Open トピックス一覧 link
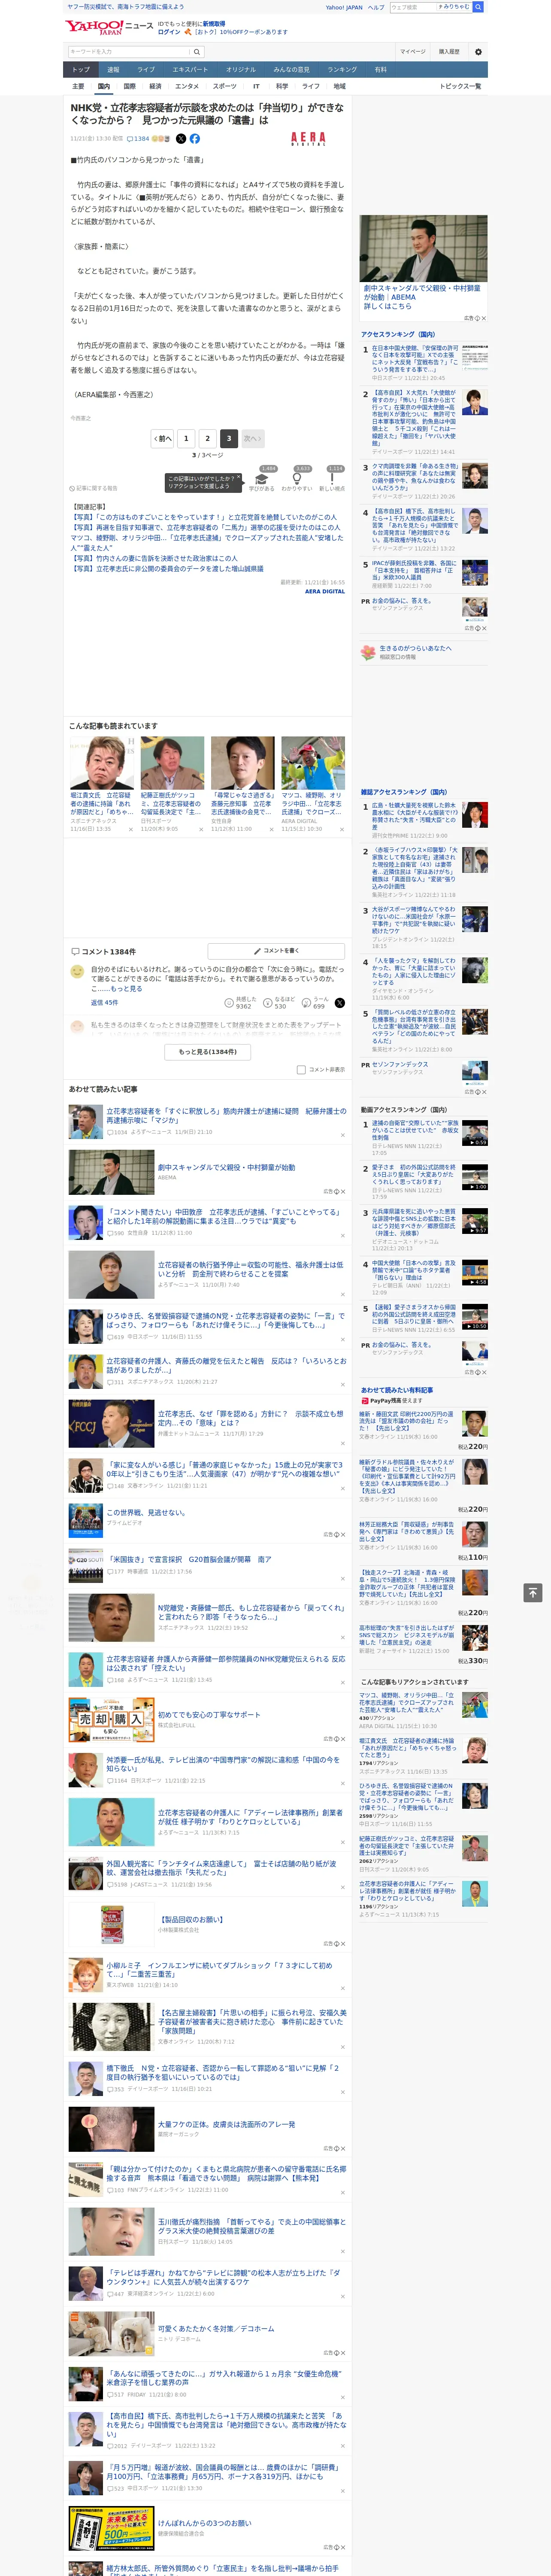Screen dimensions: 551x2576 (460, 86)
